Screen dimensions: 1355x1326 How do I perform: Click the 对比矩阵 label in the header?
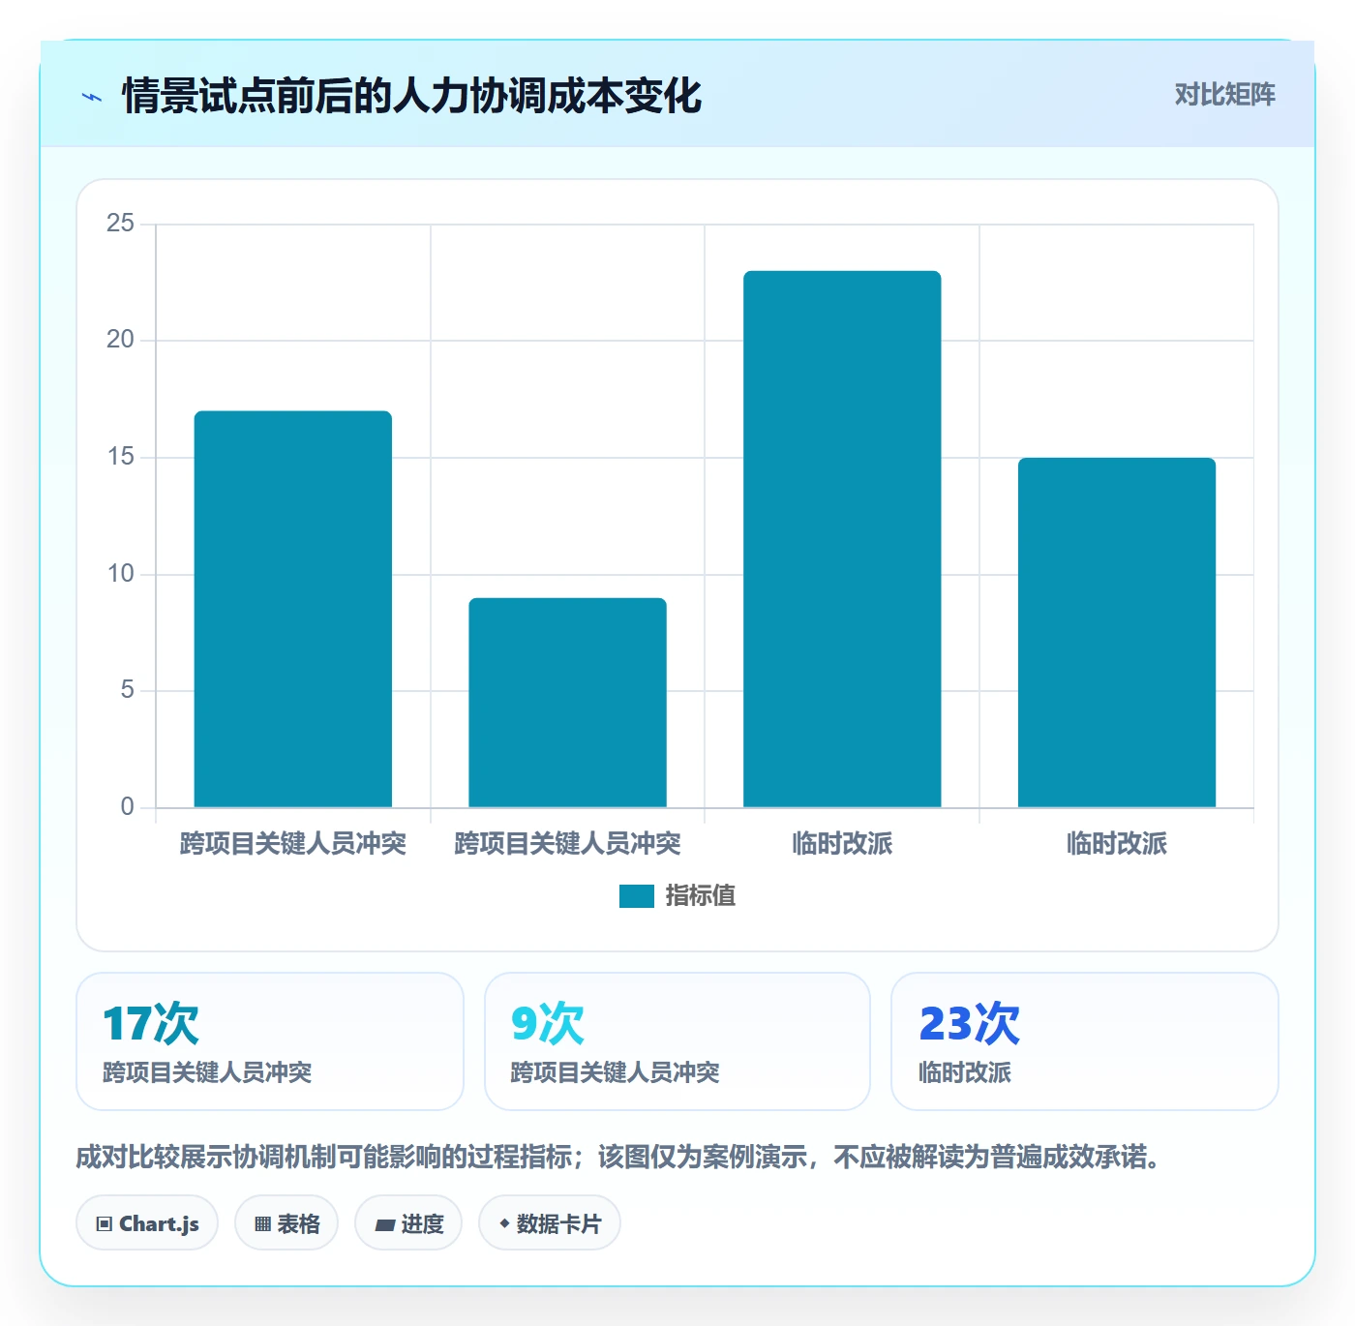click(1224, 95)
